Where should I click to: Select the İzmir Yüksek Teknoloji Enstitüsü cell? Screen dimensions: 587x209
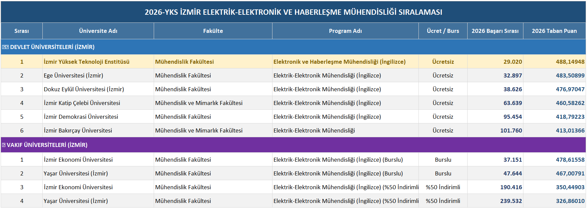pos(98,62)
